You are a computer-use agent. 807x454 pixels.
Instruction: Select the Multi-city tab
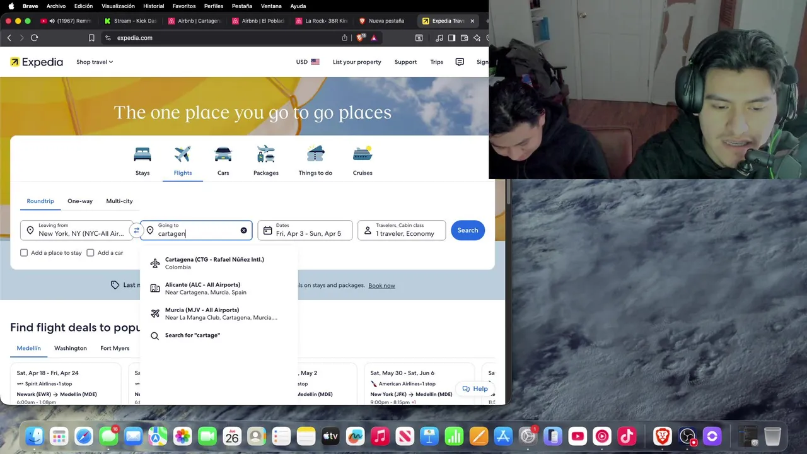coord(119,201)
